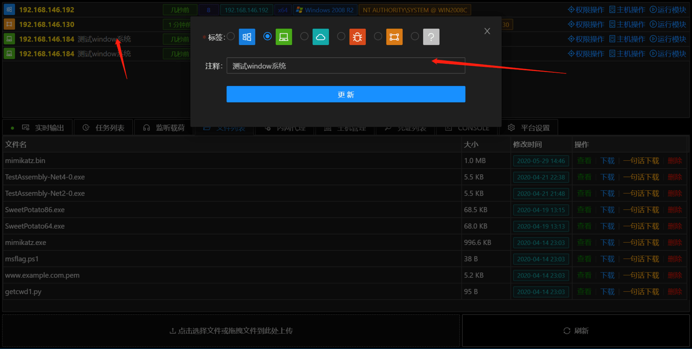Switch to the 任务列表 tab
This screenshot has width=692, height=349.
[103, 127]
